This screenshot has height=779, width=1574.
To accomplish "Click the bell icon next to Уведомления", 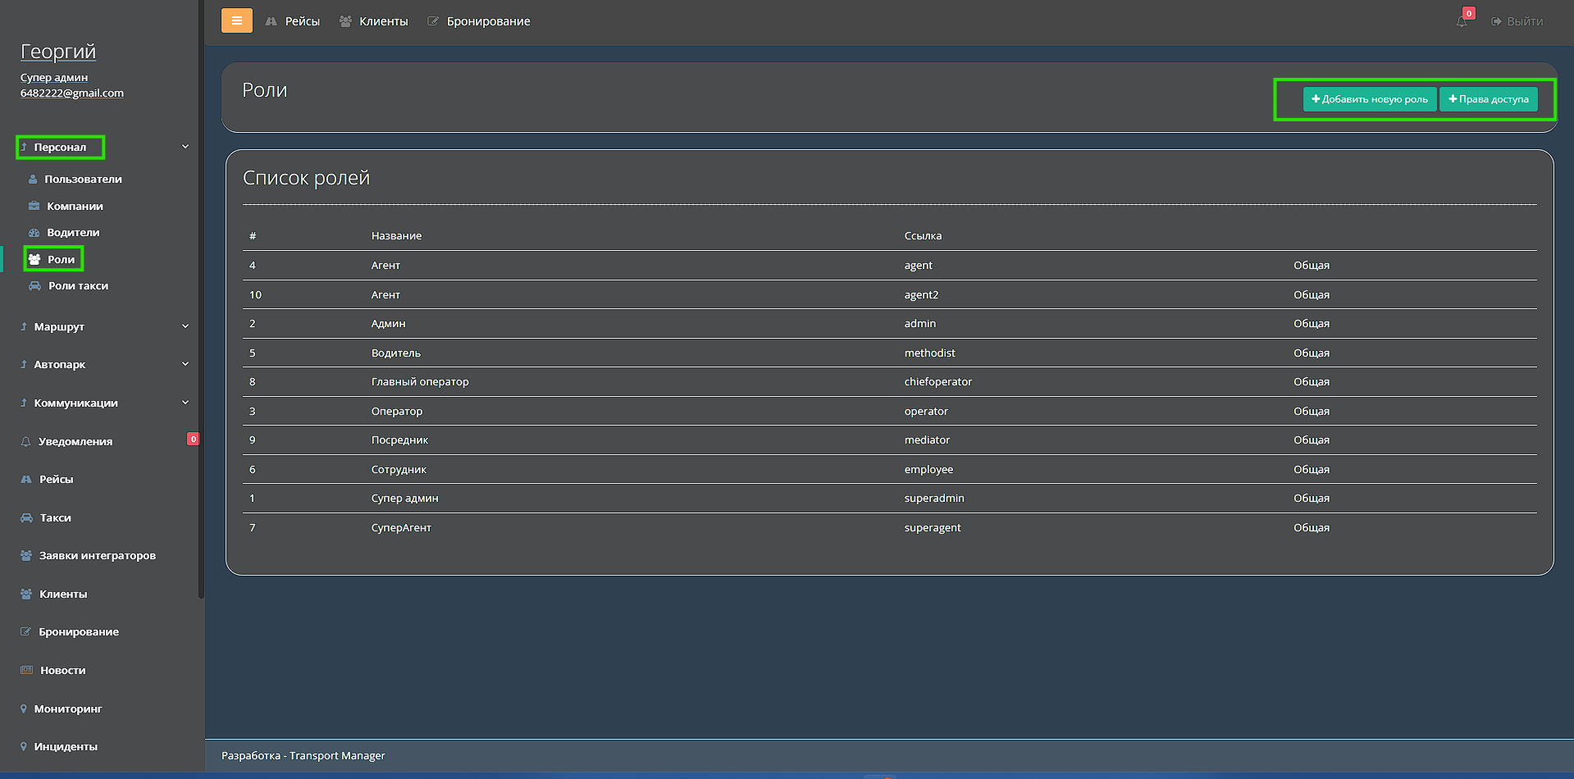I will [x=26, y=442].
